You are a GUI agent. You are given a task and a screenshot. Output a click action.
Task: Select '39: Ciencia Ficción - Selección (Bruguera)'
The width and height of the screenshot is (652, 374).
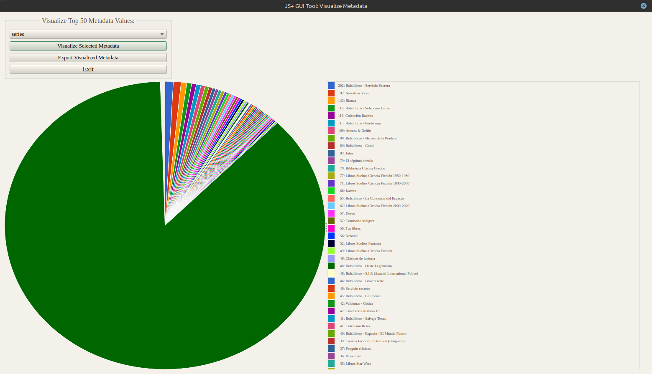tap(372, 341)
